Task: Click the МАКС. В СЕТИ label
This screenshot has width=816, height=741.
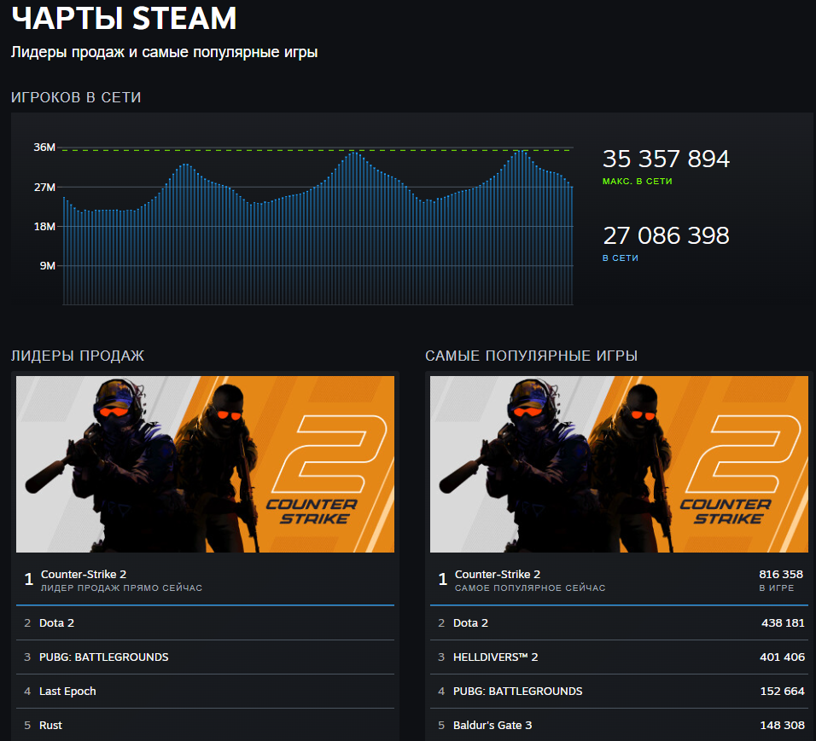Action: (637, 182)
